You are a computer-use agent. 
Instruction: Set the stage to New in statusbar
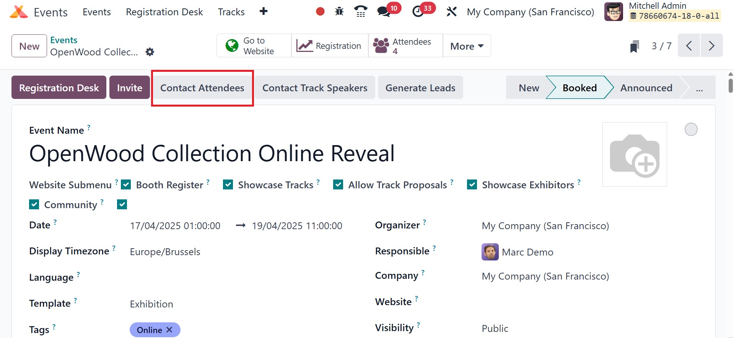click(x=529, y=88)
